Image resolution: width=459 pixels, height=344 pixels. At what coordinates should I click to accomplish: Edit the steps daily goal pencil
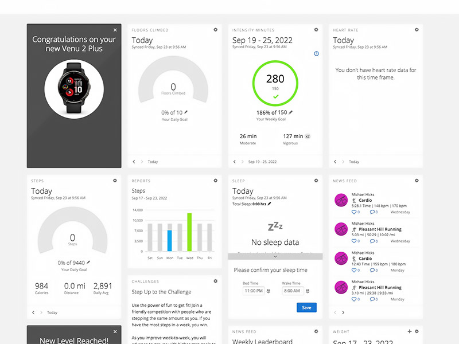click(x=88, y=263)
